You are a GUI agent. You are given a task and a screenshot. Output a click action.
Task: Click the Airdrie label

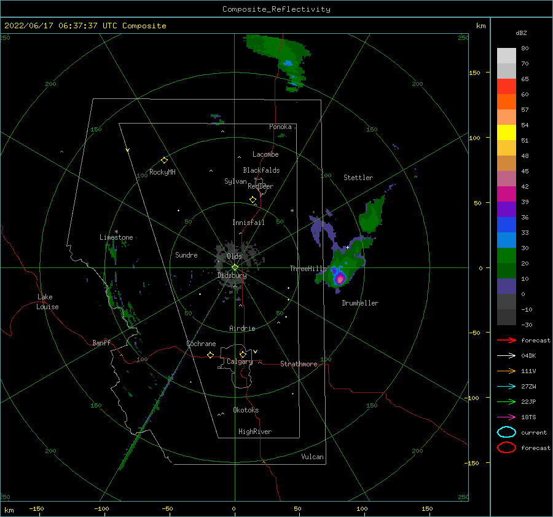coord(242,328)
